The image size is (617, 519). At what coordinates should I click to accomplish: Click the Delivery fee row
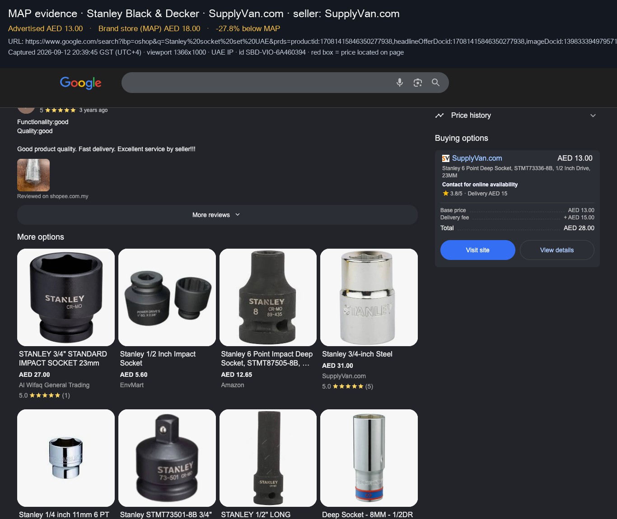pyautogui.click(x=517, y=218)
